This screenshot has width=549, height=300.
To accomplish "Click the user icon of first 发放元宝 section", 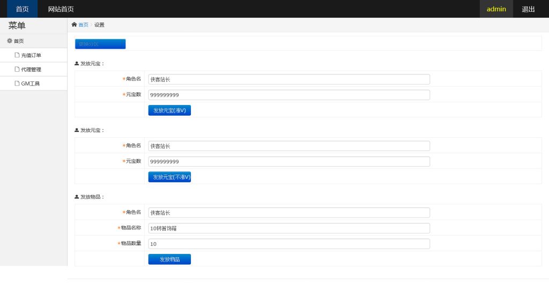I will 77,64.
